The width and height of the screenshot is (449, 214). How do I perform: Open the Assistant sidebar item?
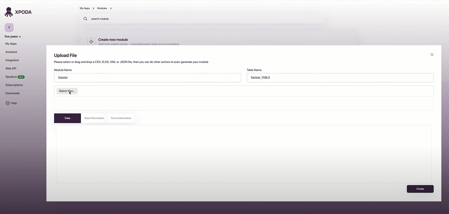pos(11,52)
